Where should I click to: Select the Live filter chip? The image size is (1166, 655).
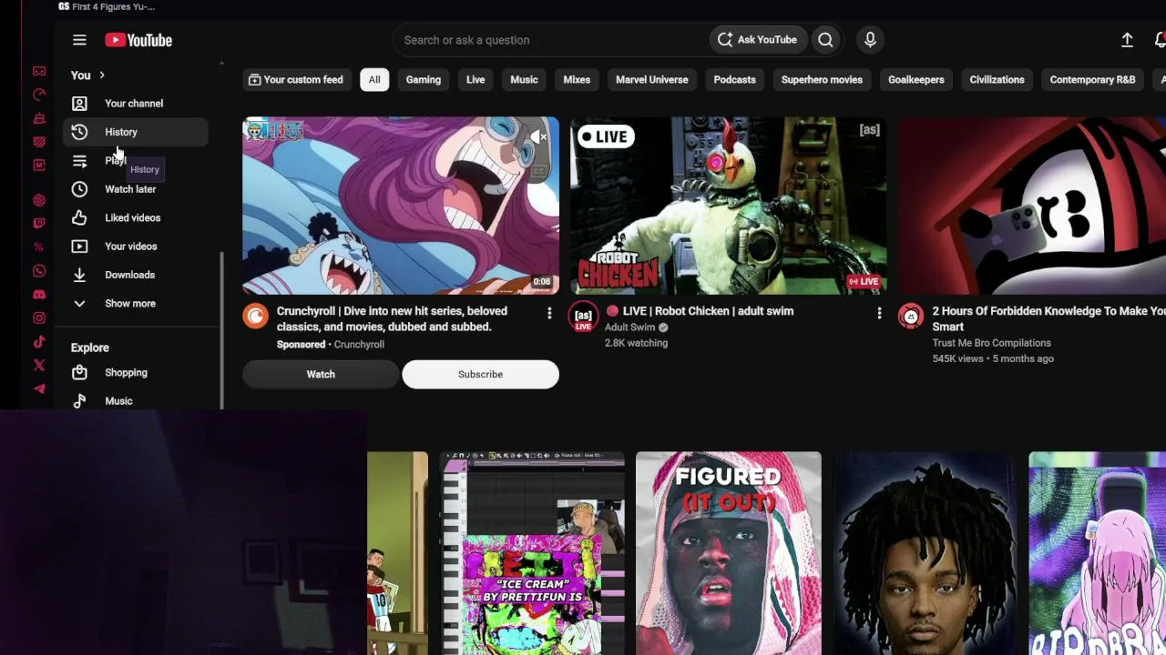point(476,80)
